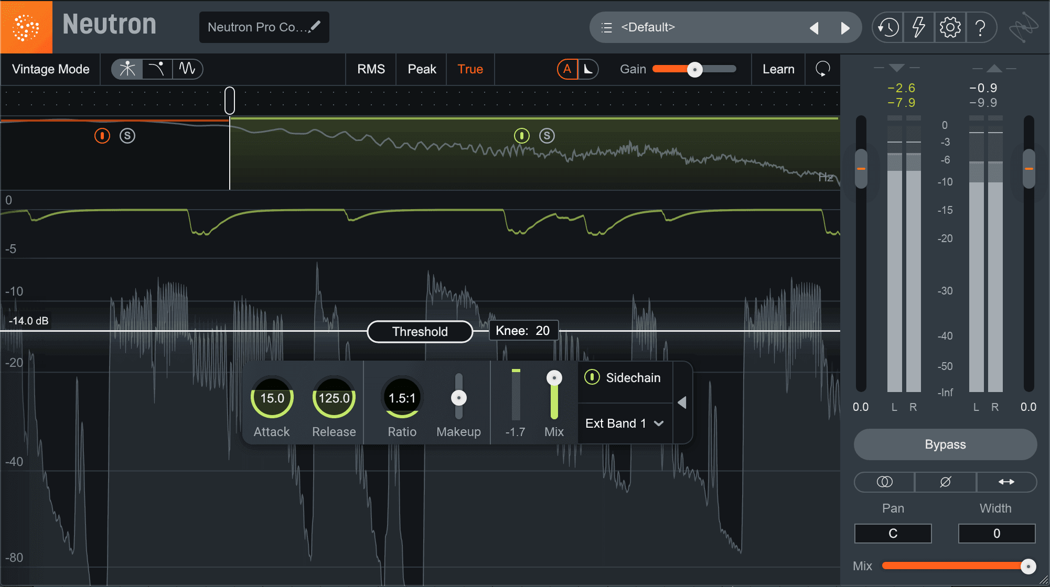Select Peak level detection mode
This screenshot has width=1050, height=587.
click(422, 69)
